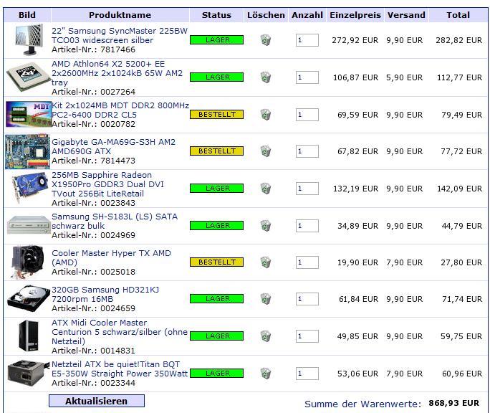Viewport: 490px width, 413px height.
Task: Select quantity field for 320GB Samsung HD321KJ
Action: point(307,299)
